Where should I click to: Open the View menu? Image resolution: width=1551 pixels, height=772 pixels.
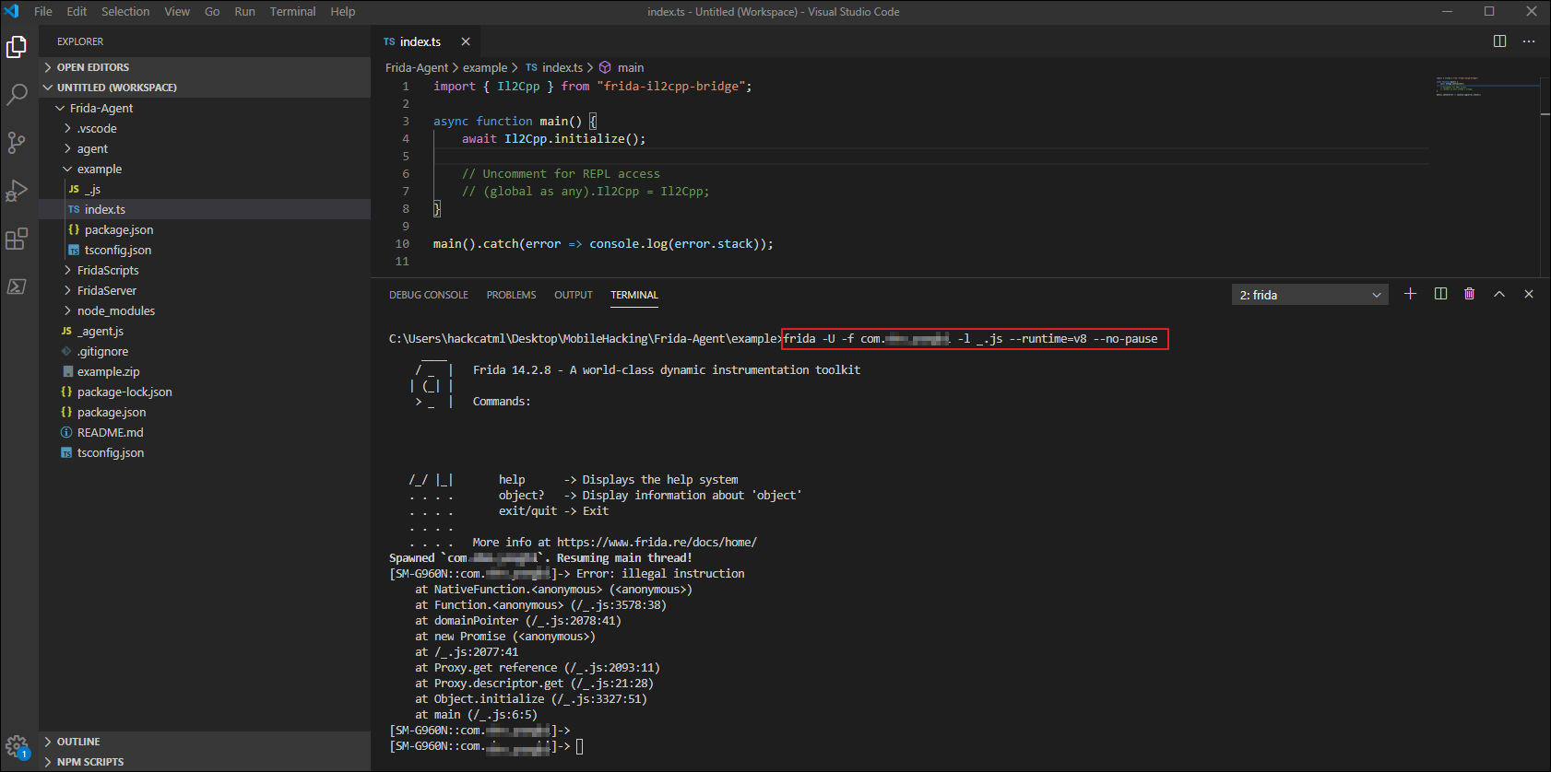[x=177, y=12]
